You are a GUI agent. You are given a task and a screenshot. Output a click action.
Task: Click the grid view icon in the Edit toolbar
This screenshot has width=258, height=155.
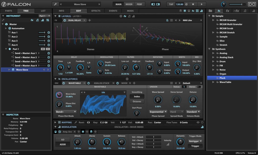point(197,11)
